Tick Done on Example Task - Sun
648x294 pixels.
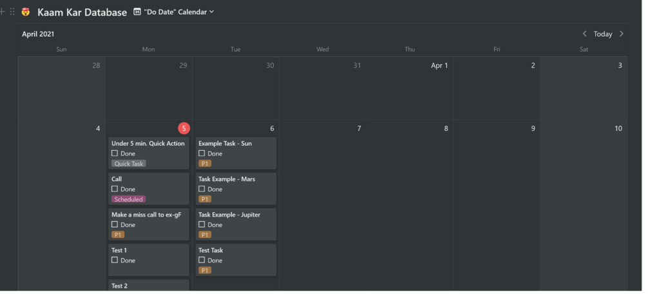tap(202, 153)
